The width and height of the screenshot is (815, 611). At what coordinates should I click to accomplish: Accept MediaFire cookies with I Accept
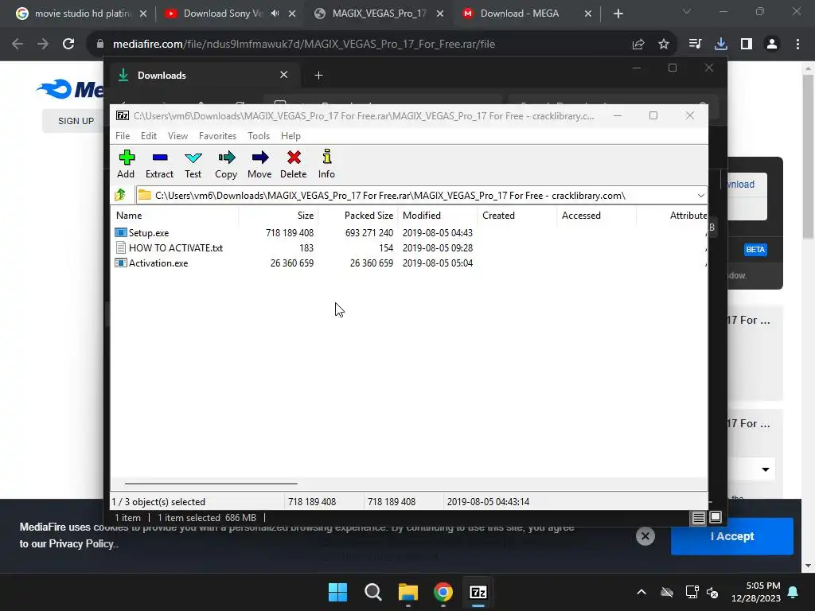pyautogui.click(x=732, y=536)
